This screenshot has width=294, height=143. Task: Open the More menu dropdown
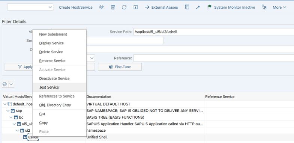coord(279,8)
